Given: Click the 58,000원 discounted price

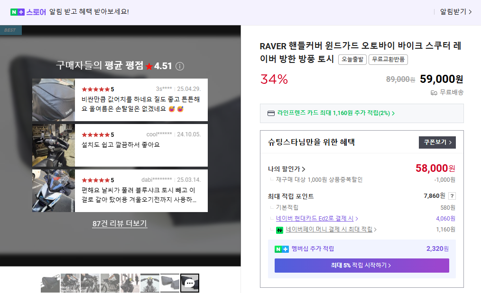Looking at the screenshot, I should [x=435, y=168].
